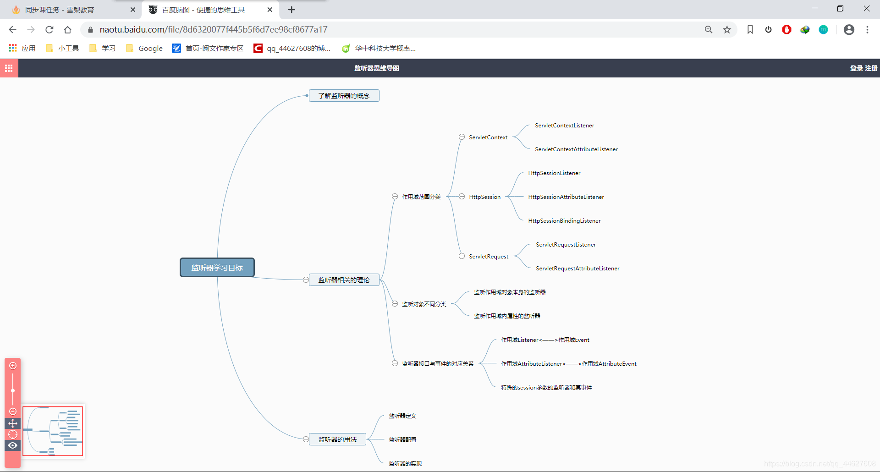View site info via the lock icon
The image size is (880, 472).
click(x=90, y=30)
